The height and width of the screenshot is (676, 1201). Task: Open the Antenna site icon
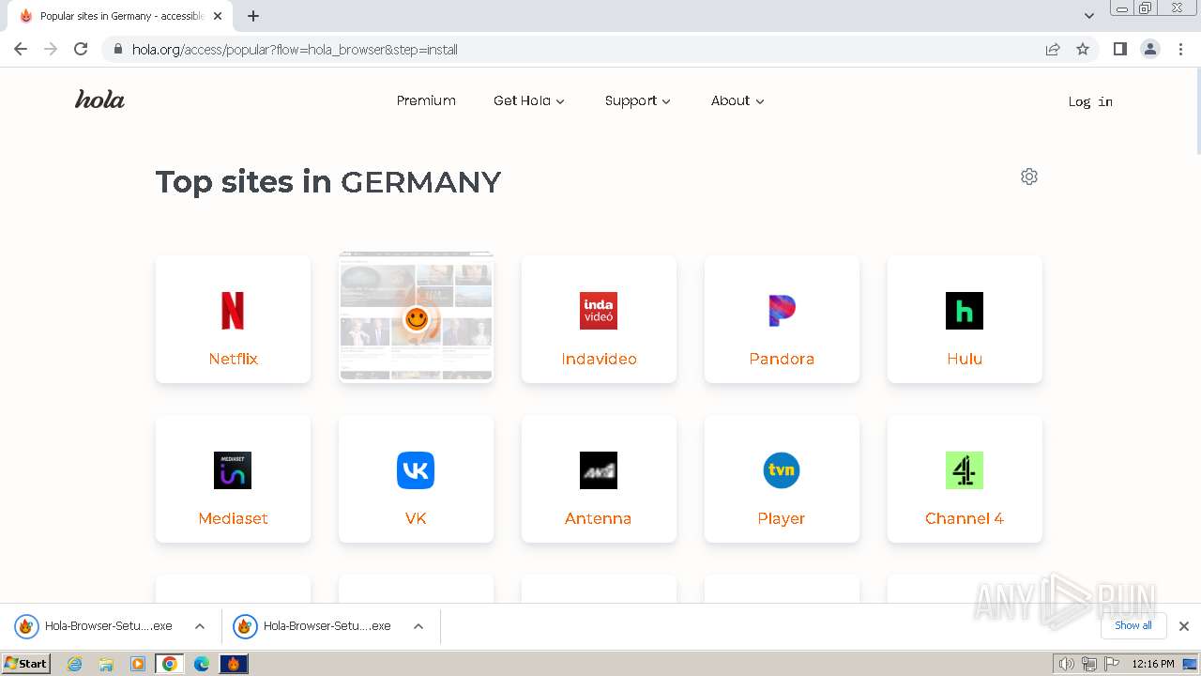599,470
